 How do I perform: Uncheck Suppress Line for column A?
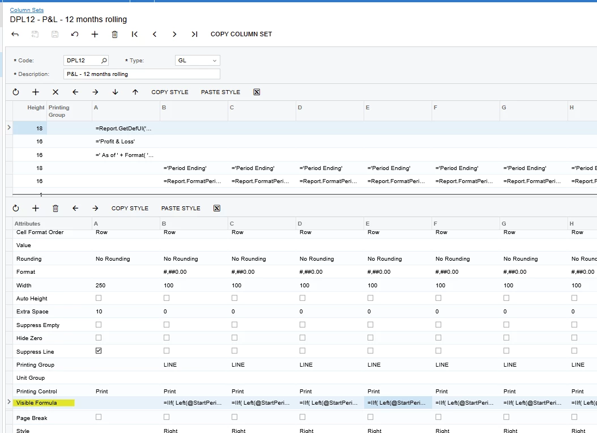99,351
